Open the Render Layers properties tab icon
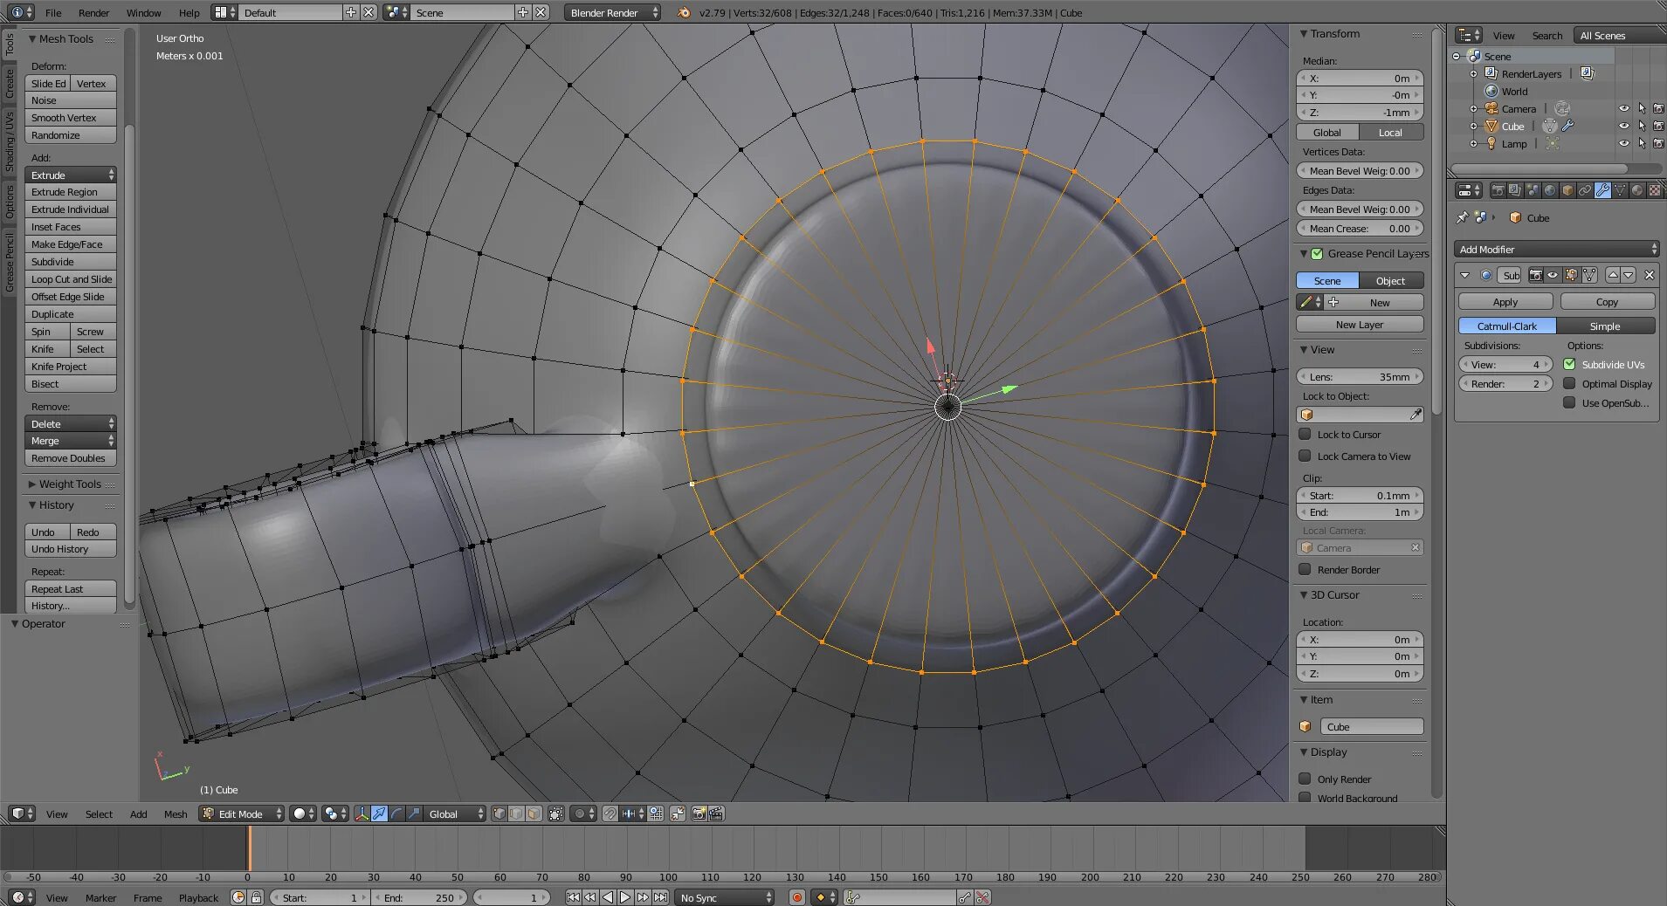Image resolution: width=1667 pixels, height=906 pixels. tap(1515, 190)
